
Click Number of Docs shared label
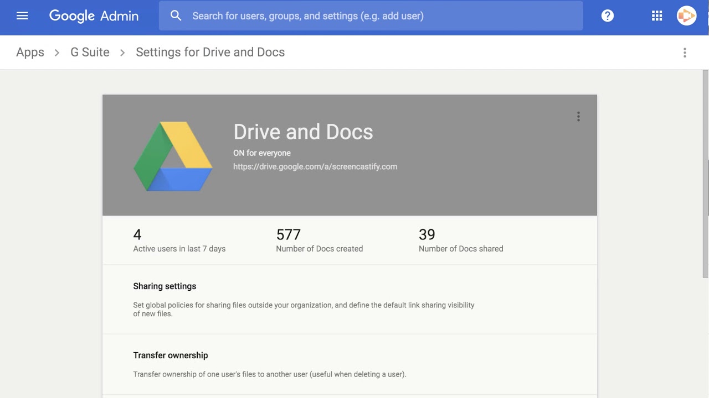pos(461,249)
